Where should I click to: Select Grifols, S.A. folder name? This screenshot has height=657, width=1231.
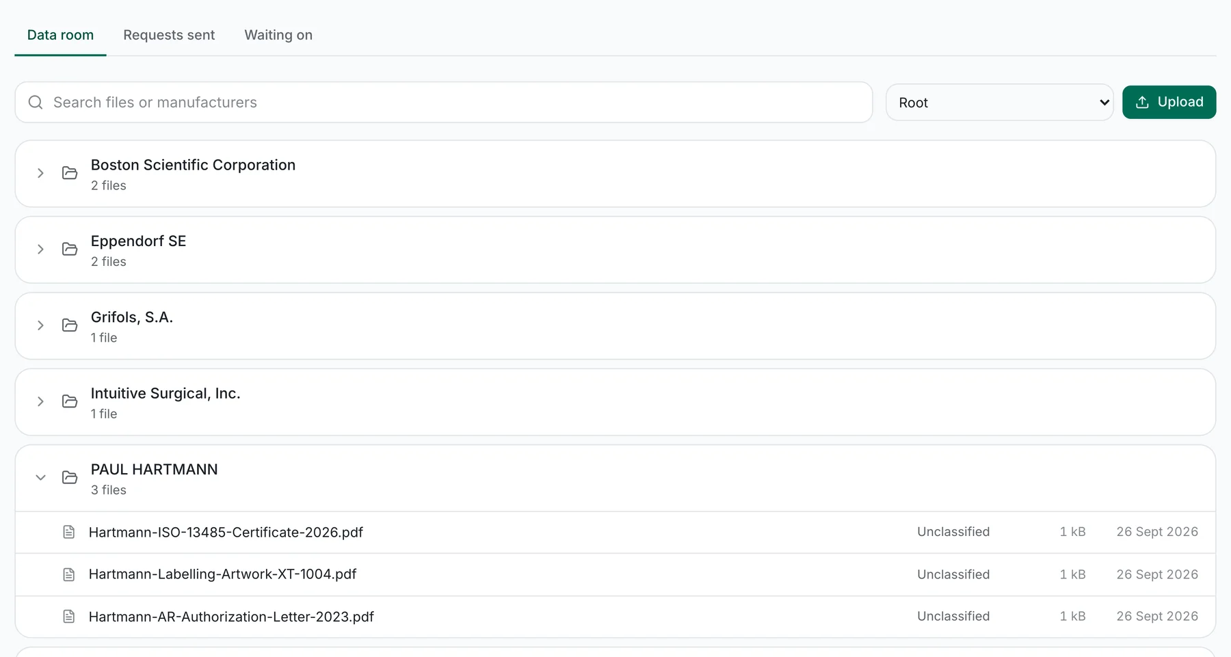pyautogui.click(x=132, y=317)
